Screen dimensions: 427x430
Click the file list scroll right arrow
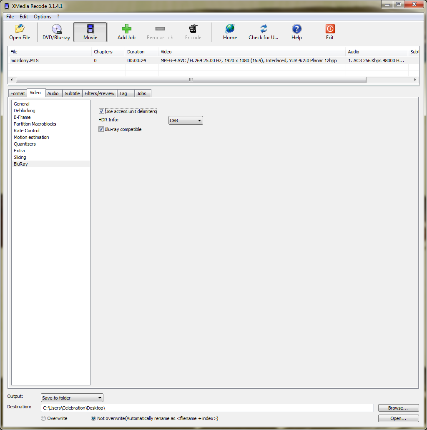coord(415,80)
